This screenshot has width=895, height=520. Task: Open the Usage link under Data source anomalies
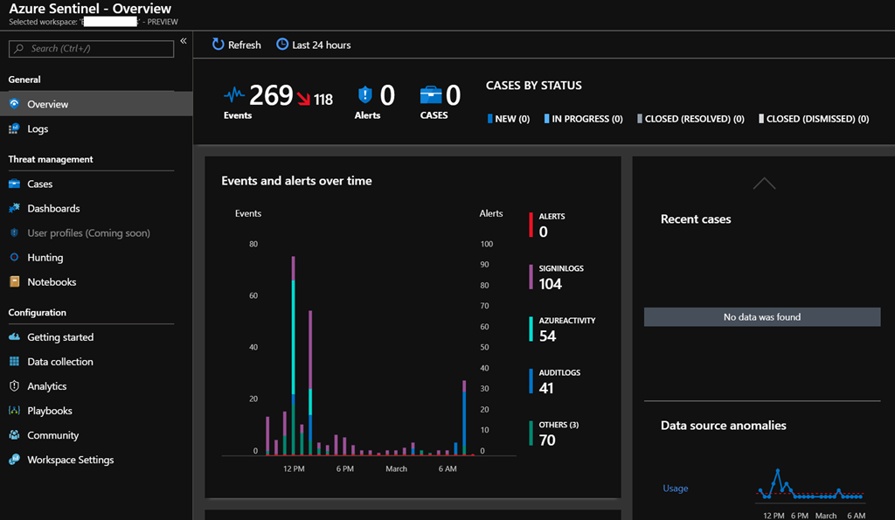[675, 489]
